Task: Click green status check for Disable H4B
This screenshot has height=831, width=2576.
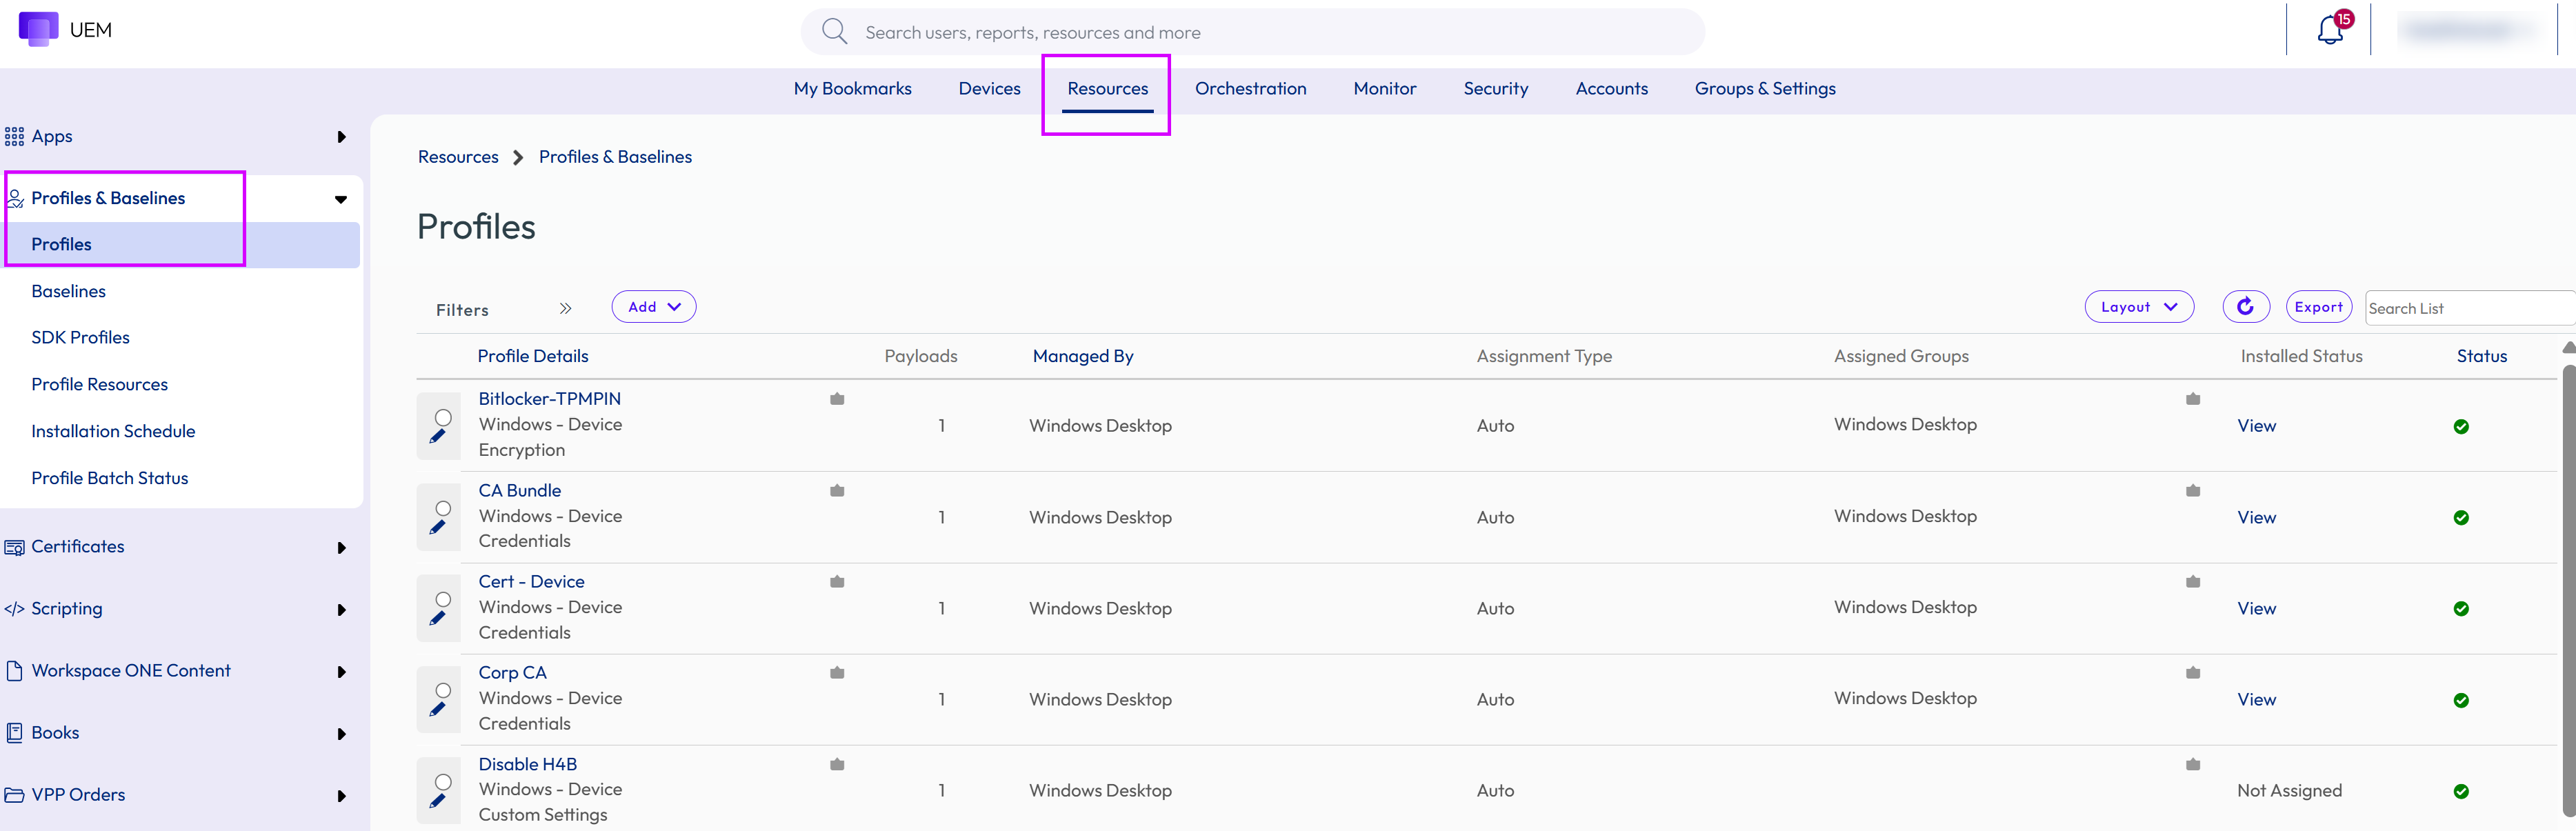Action: point(2461,792)
